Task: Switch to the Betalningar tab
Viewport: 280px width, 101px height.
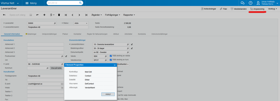Action: pyautogui.click(x=31, y=34)
